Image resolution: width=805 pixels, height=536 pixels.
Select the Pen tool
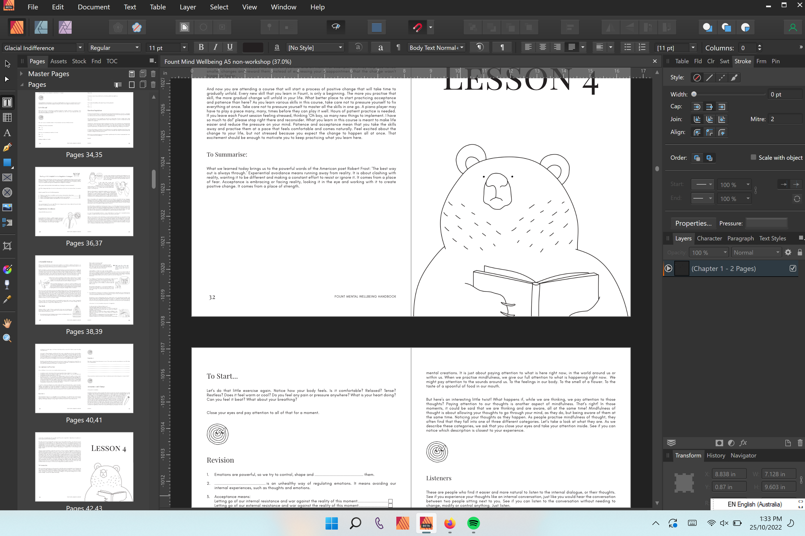tap(7, 147)
